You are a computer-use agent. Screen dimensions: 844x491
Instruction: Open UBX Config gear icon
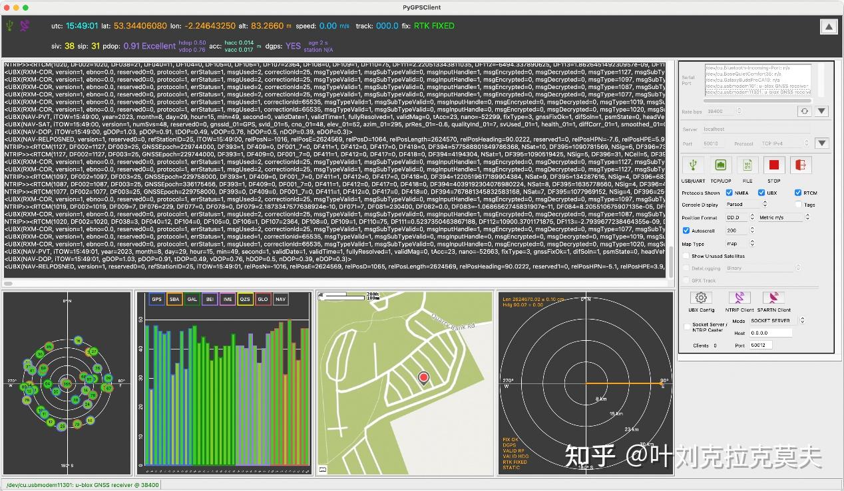point(700,298)
